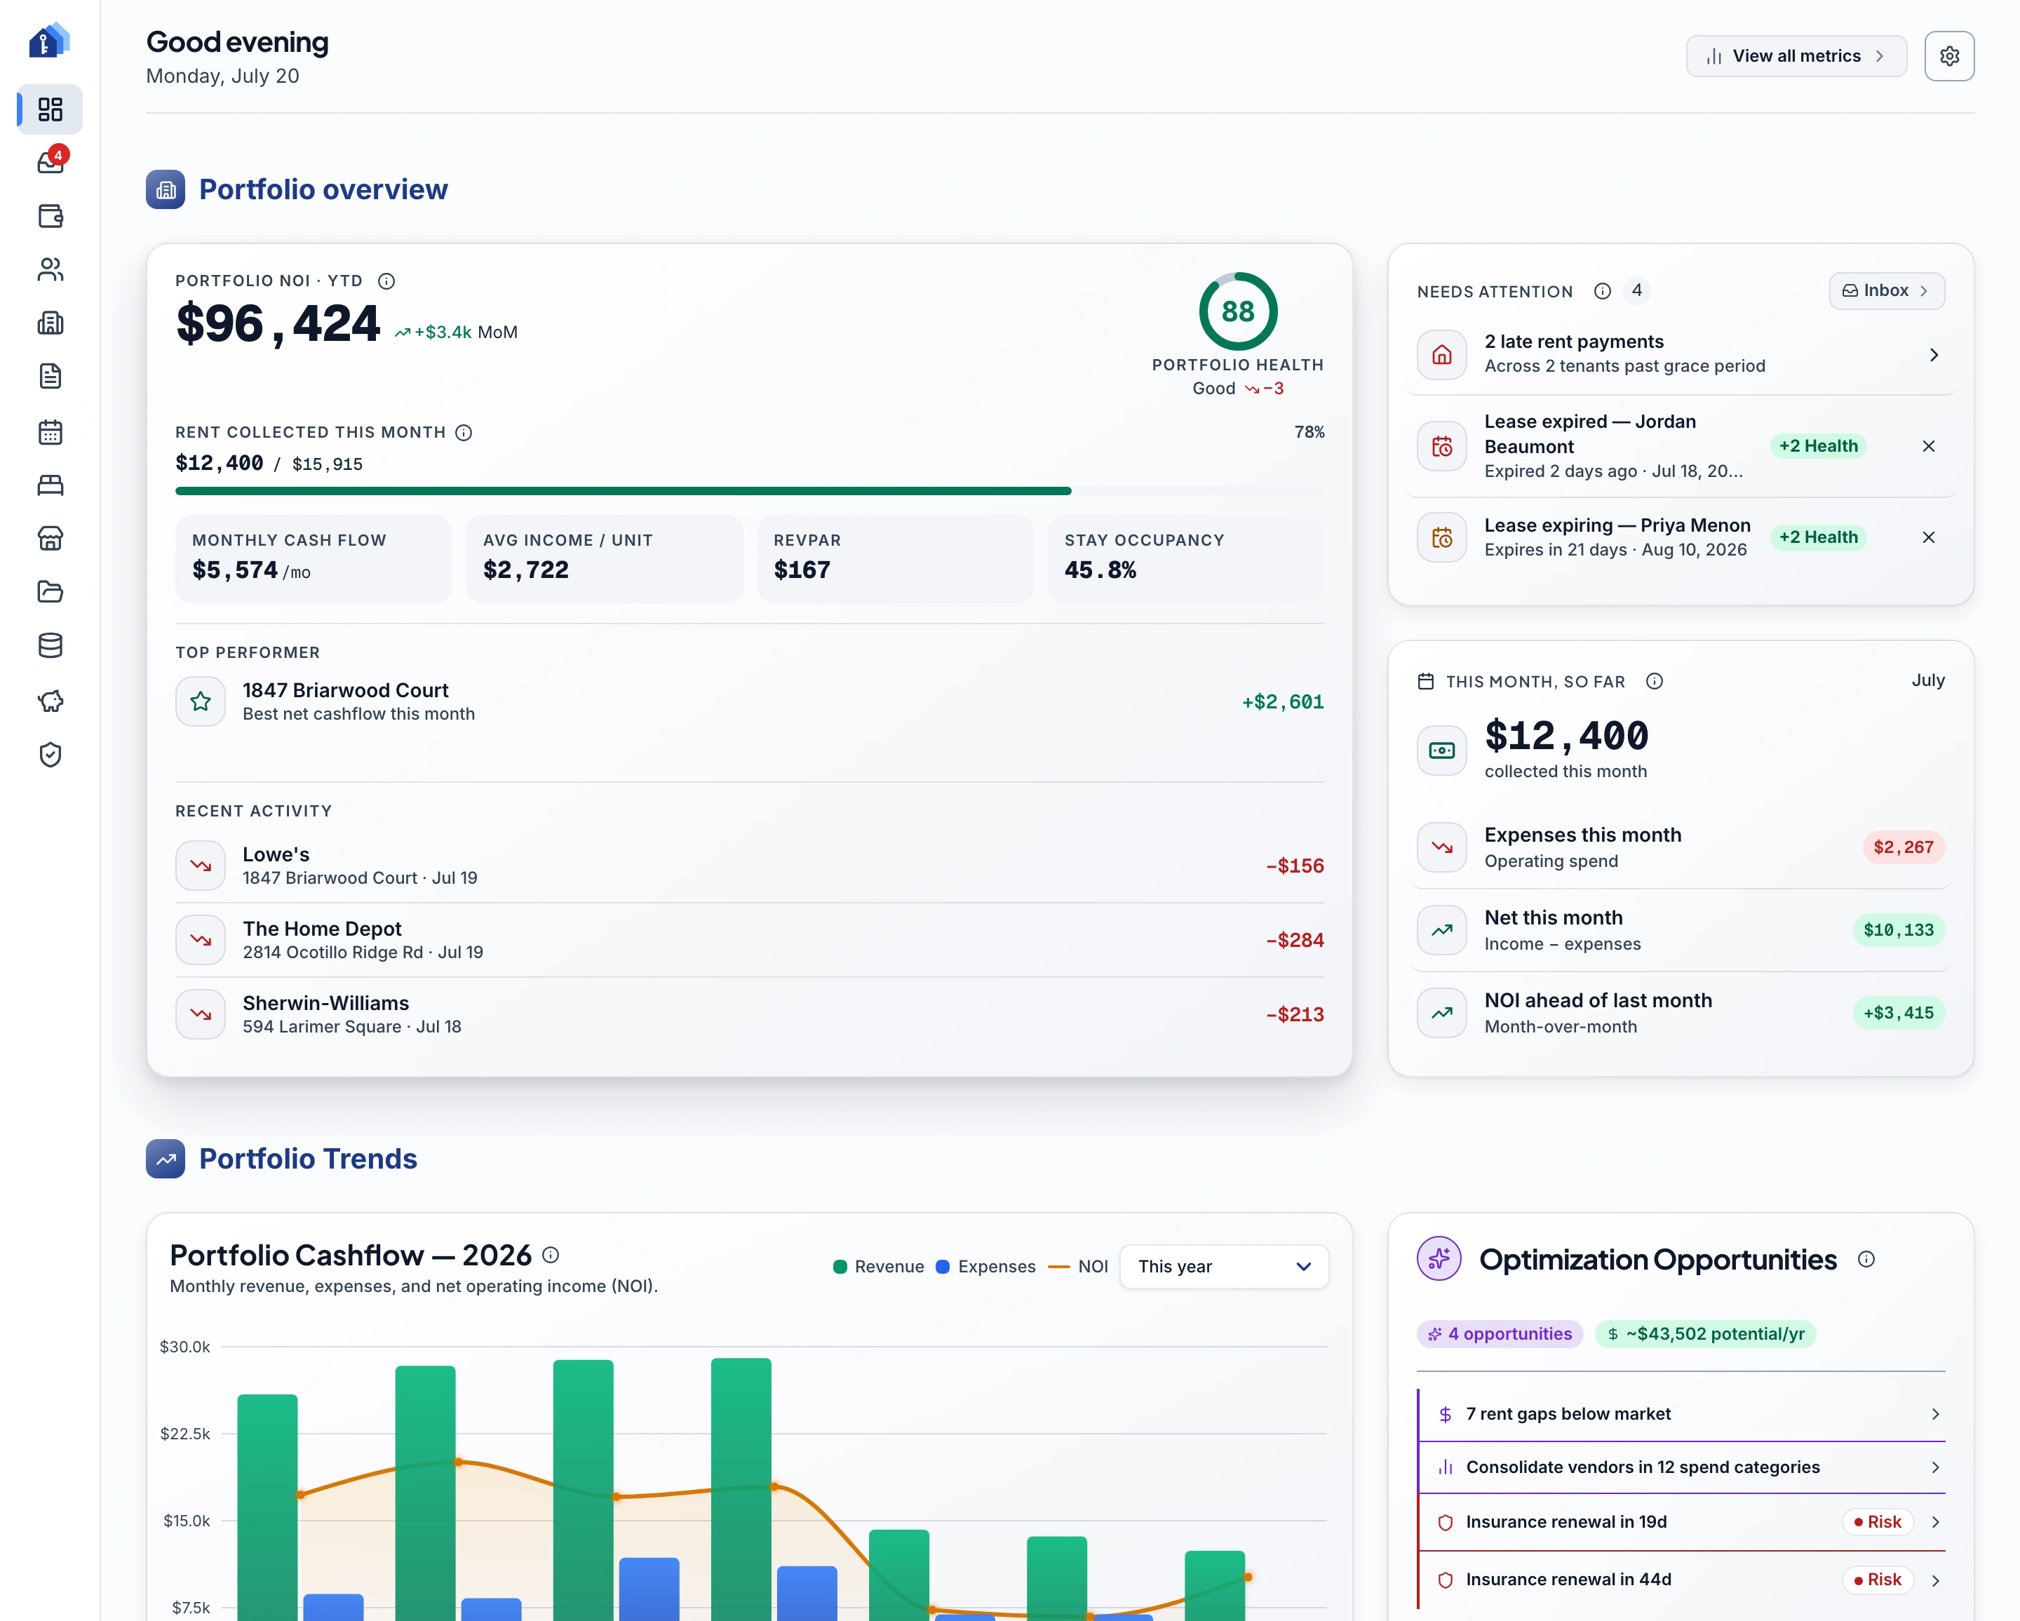This screenshot has width=2020, height=1621.
Task: Show info for Needs Attention
Action: 1602,291
